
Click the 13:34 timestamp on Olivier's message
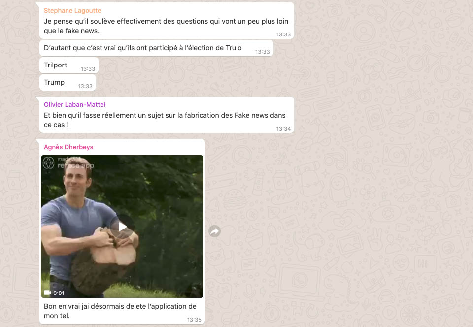(283, 129)
